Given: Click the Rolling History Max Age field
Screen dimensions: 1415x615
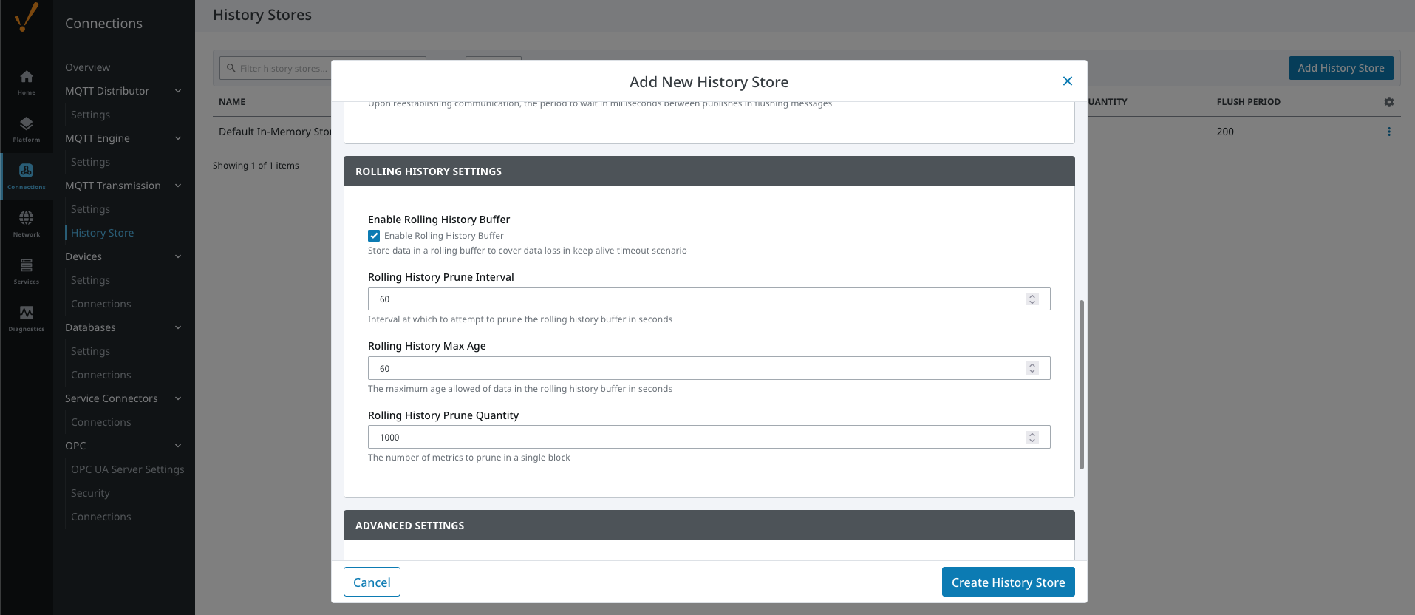Looking at the screenshot, I should [695, 368].
